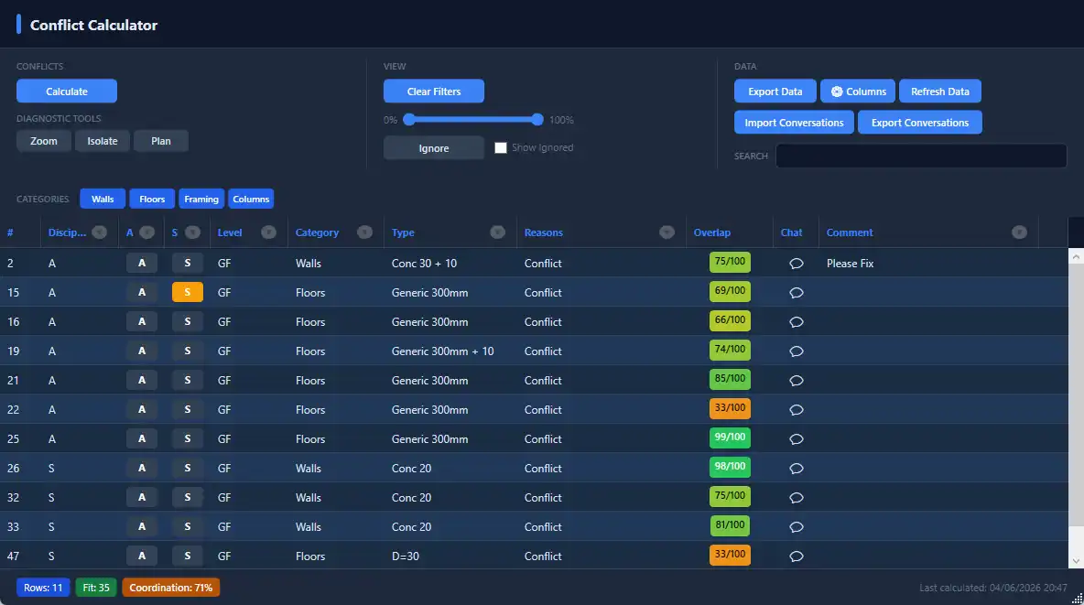1084x605 pixels.
Task: Click the left handle of overlap slider
Action: pos(409,120)
